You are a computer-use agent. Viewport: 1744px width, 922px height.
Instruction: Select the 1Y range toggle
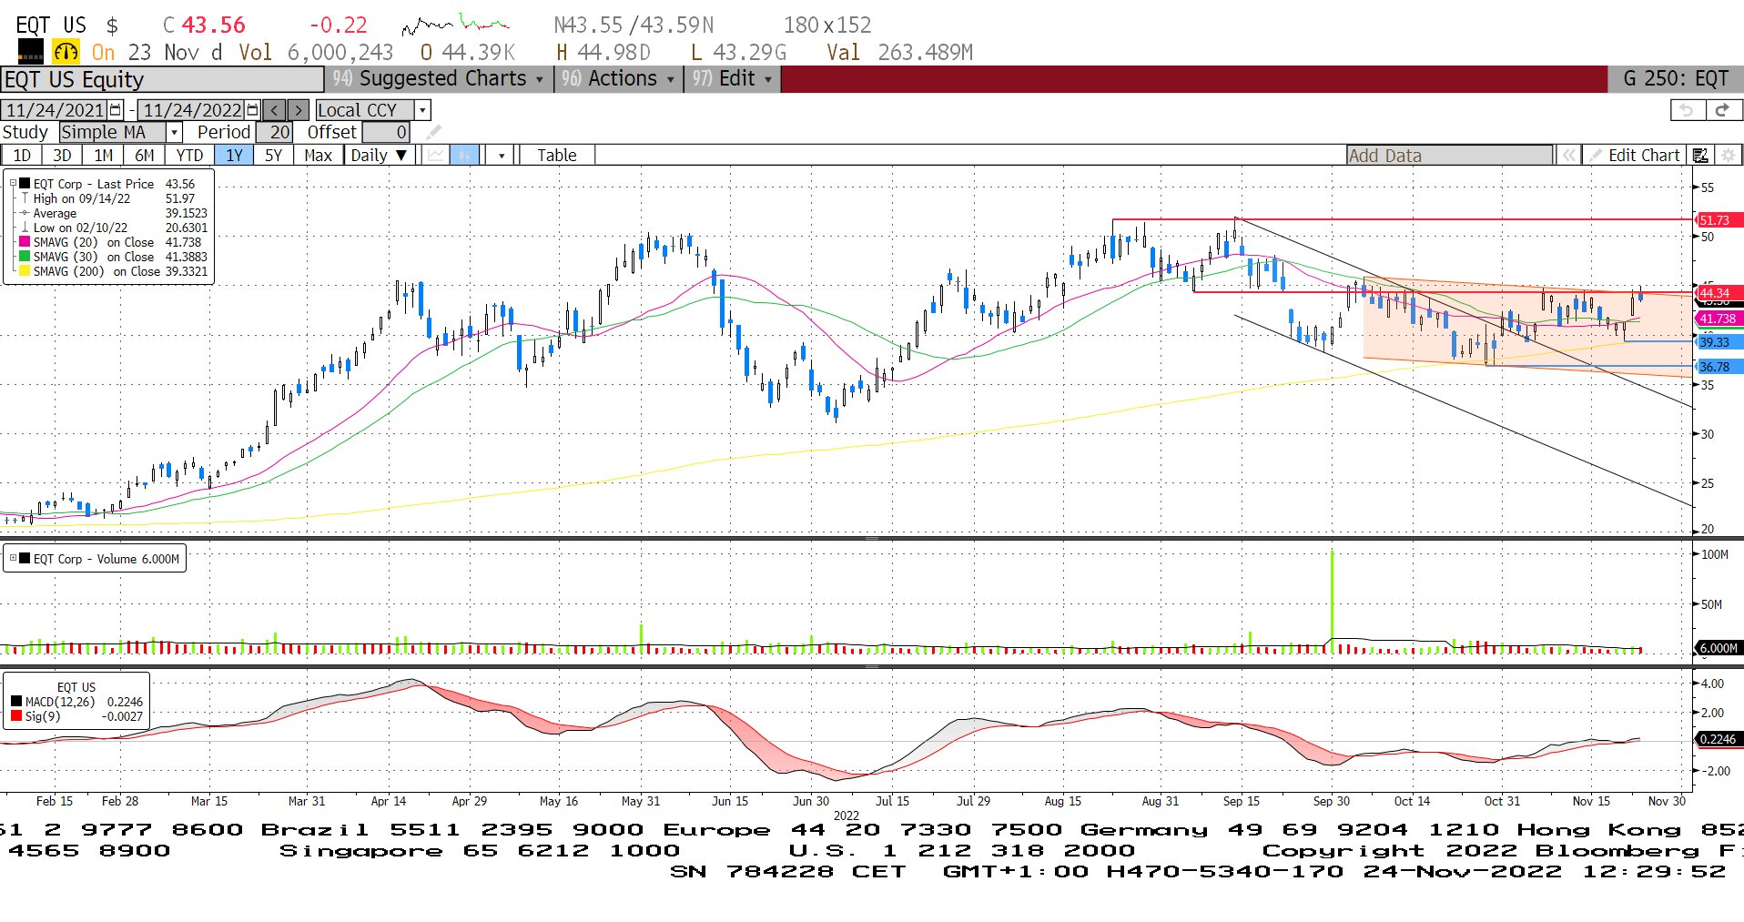[x=235, y=156]
